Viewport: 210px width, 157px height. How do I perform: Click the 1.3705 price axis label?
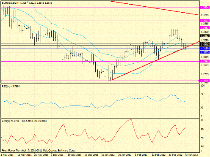[205, 15]
